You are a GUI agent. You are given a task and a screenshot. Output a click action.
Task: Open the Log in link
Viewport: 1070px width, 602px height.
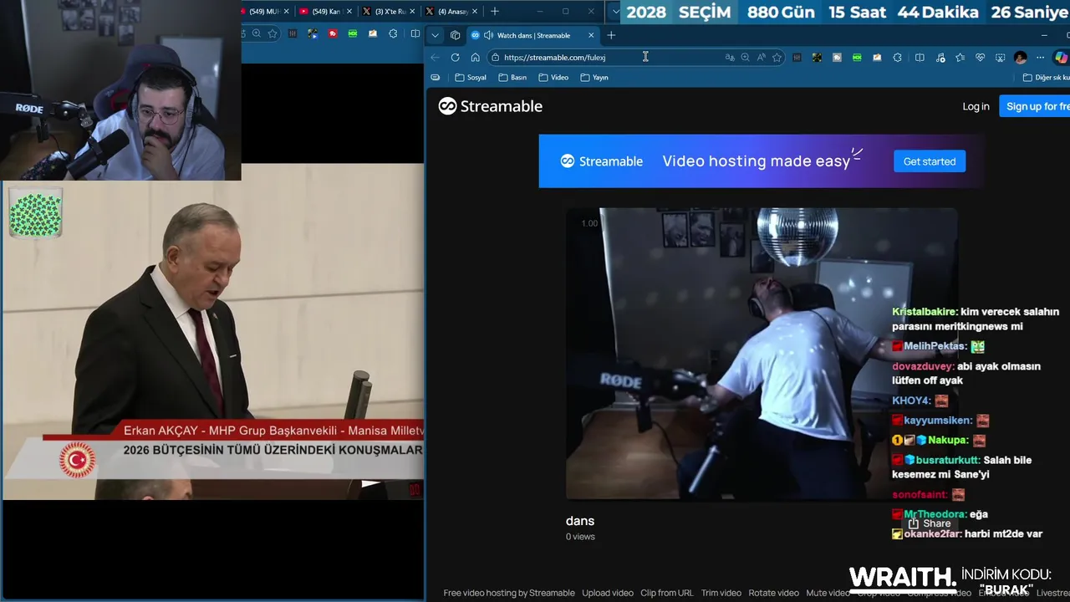click(x=976, y=106)
